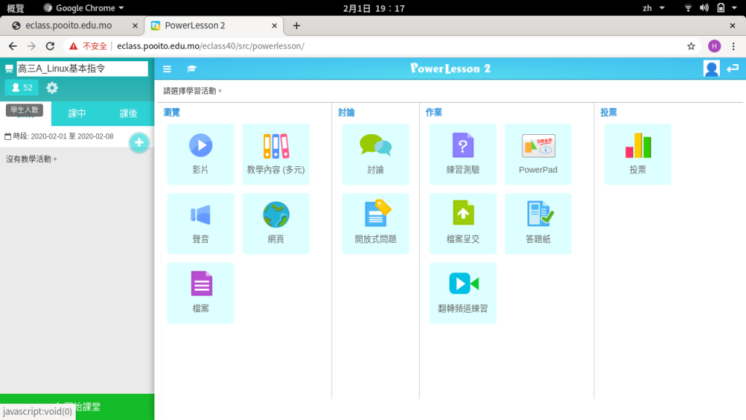Open the system status menu arrow
746x420 pixels.
(x=735, y=8)
